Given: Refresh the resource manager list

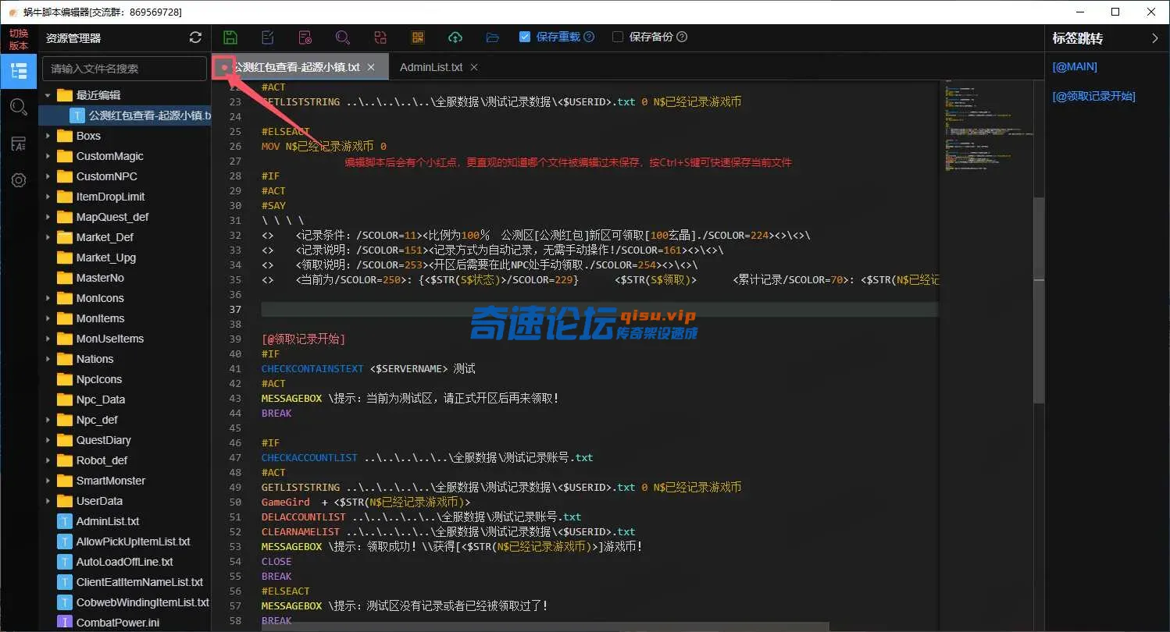Looking at the screenshot, I should tap(195, 37).
